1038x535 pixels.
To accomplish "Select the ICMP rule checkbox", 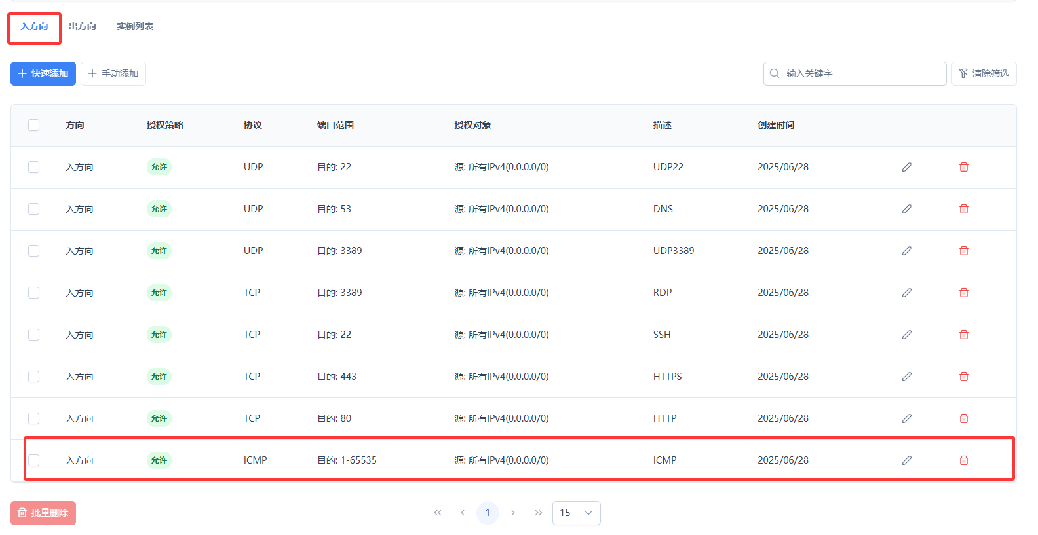I will click(34, 460).
